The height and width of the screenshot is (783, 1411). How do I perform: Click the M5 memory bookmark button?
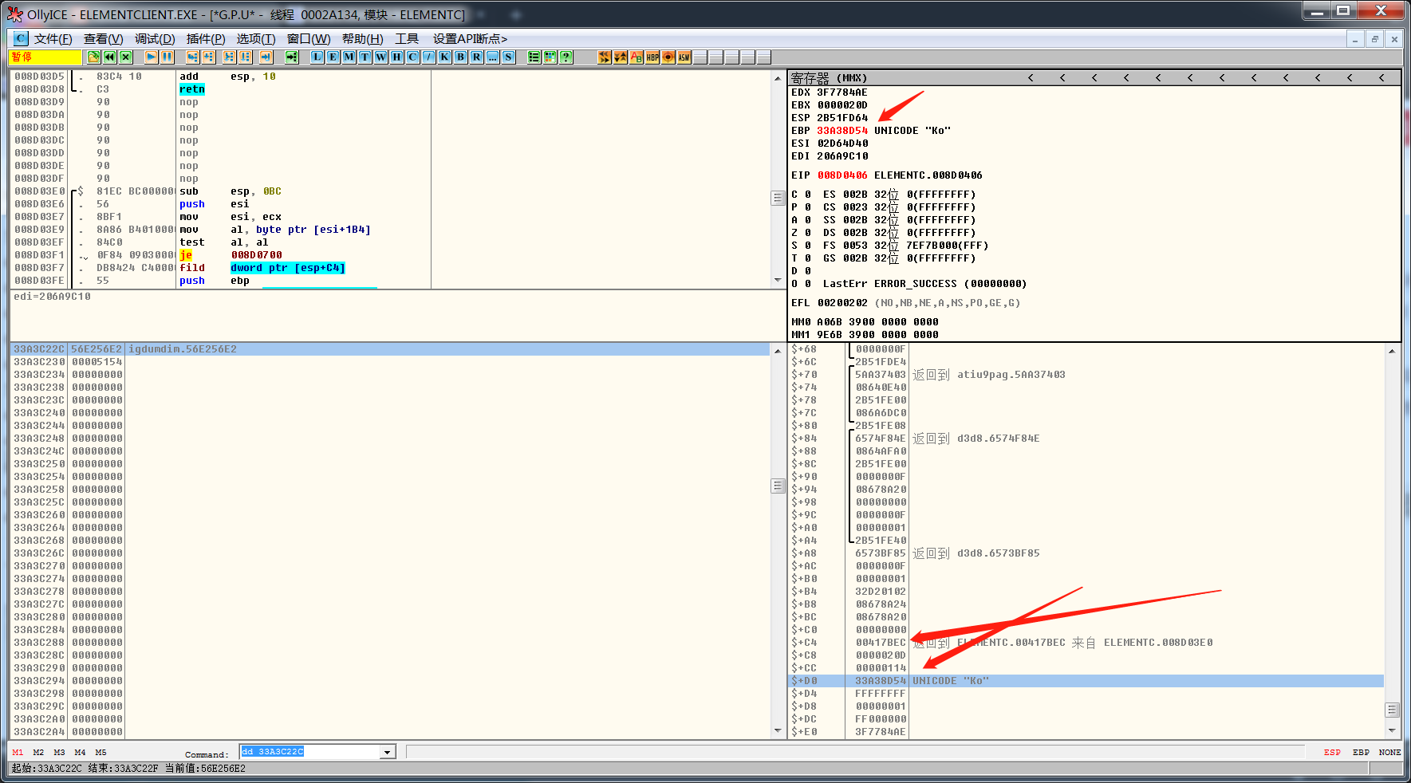click(x=101, y=752)
